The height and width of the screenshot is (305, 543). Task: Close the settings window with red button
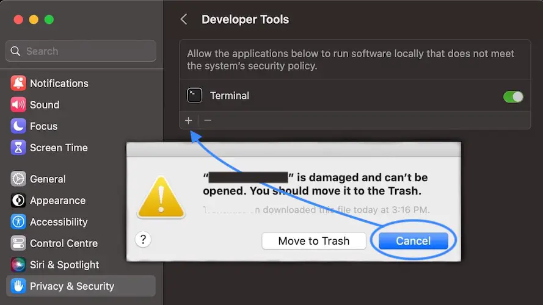pos(18,20)
